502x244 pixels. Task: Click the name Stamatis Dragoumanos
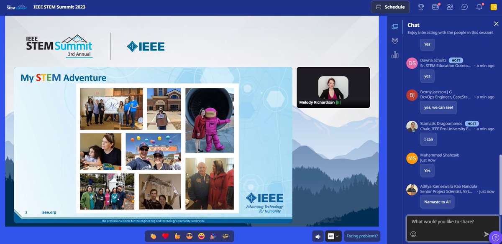tap(442, 124)
